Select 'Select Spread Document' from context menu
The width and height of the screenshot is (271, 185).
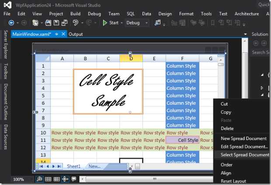point(244,155)
